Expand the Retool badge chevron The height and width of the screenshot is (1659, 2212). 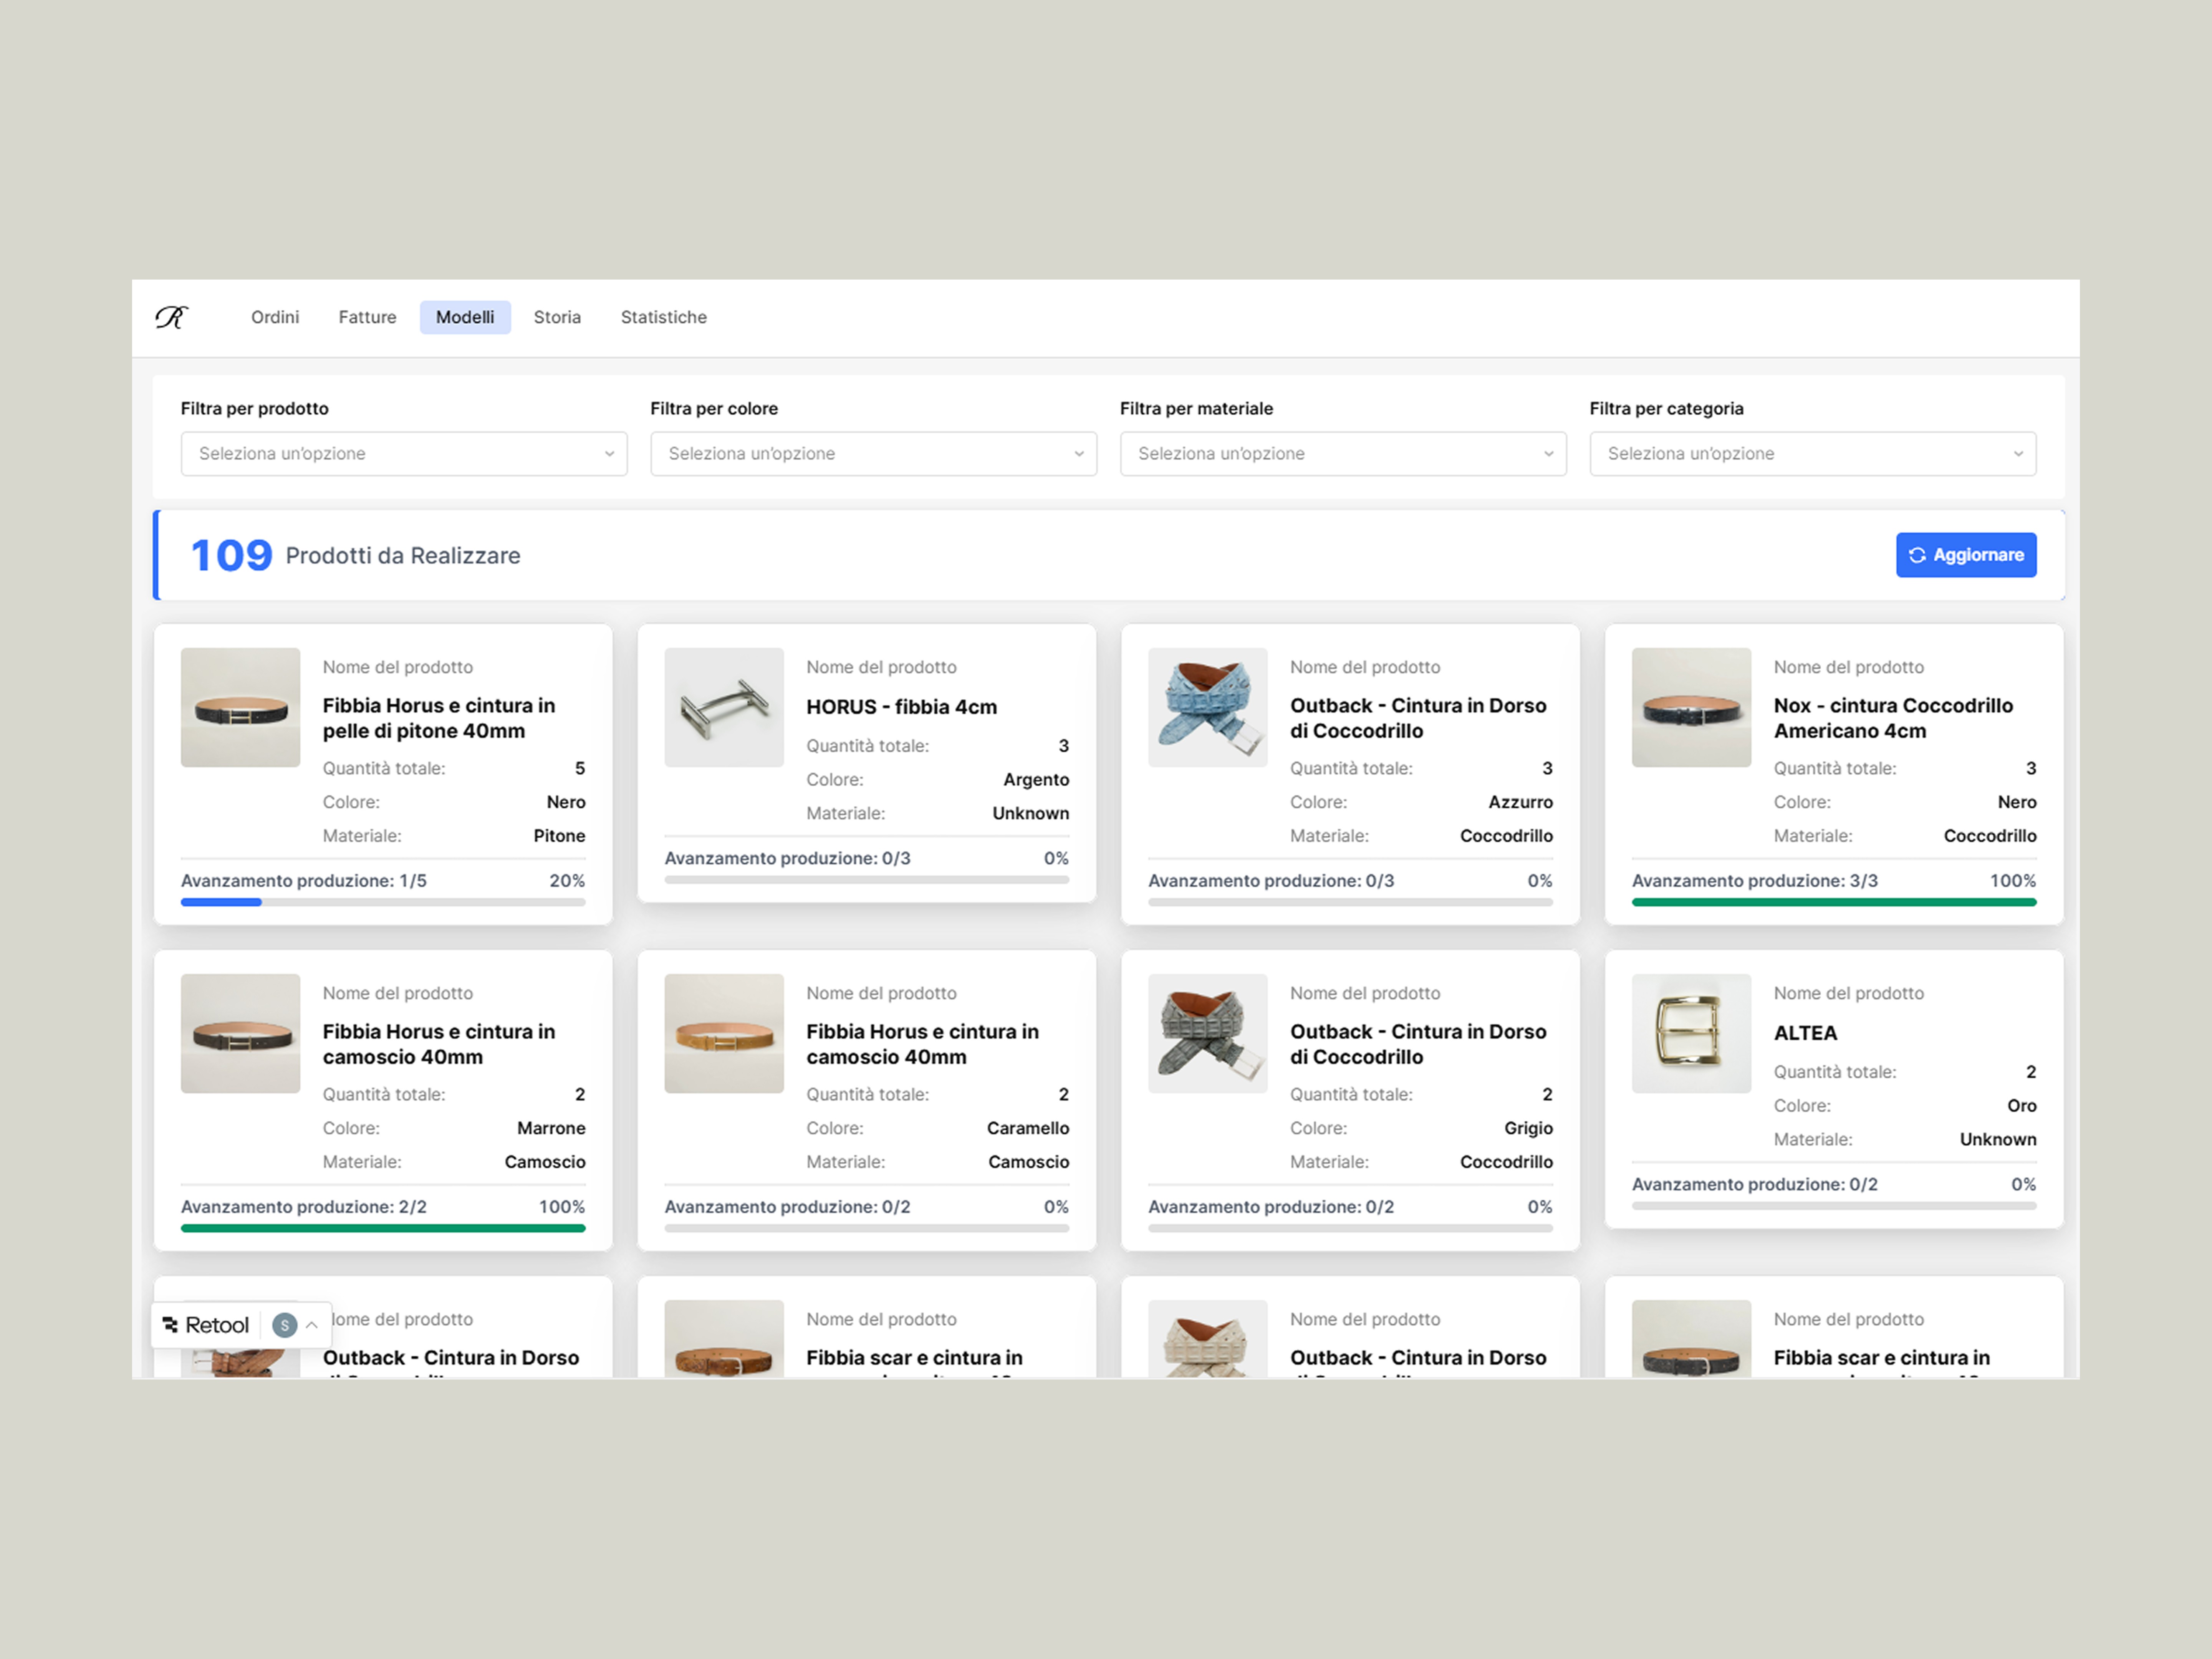coord(312,1325)
